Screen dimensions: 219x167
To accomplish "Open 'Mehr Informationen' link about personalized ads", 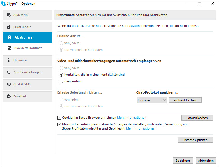I will pos(141,128).
